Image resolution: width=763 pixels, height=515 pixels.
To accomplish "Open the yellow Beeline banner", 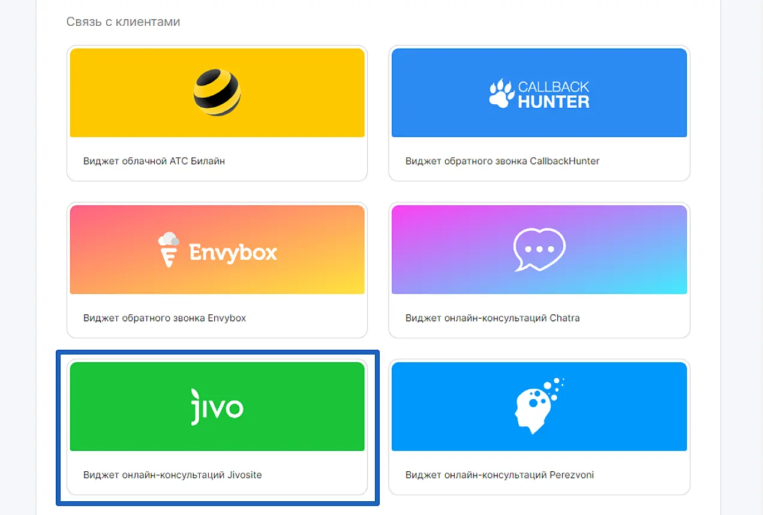I will 217,93.
